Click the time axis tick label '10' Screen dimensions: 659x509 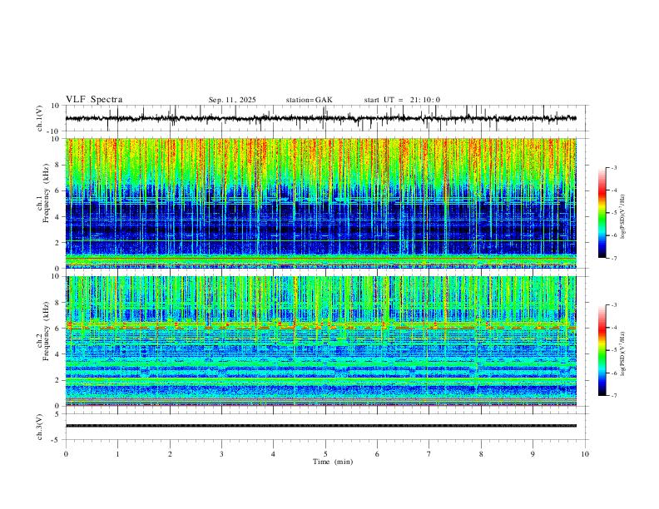click(x=585, y=454)
